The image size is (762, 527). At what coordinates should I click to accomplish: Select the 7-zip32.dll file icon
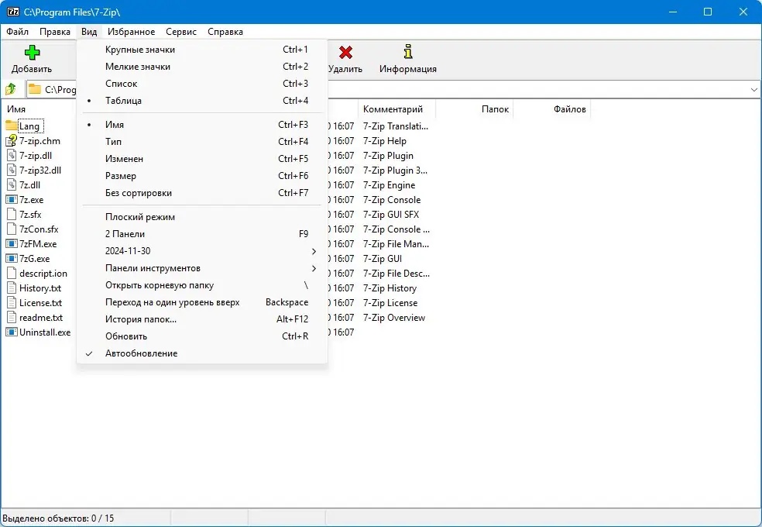coord(11,170)
